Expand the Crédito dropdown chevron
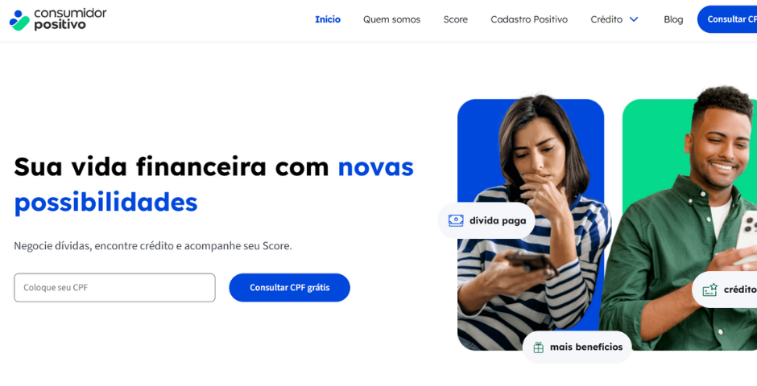Viewport: 757px width, 386px height. coord(634,19)
